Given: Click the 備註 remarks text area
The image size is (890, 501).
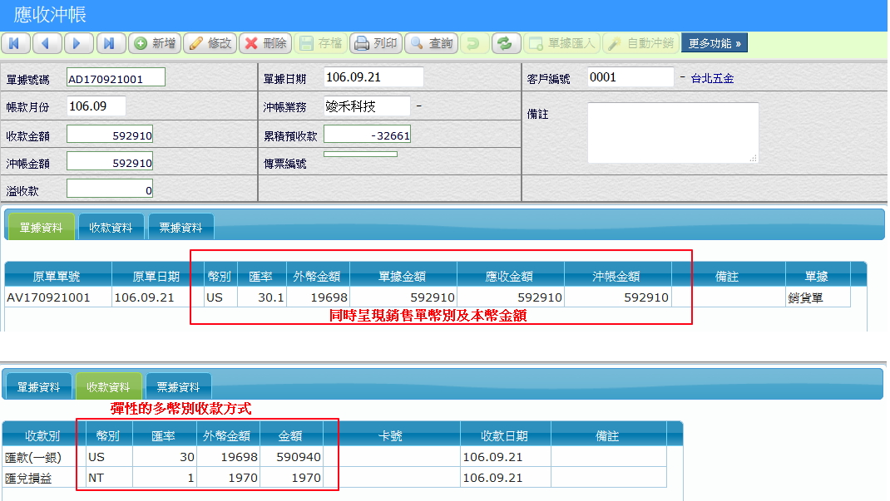Looking at the screenshot, I should pyautogui.click(x=672, y=133).
